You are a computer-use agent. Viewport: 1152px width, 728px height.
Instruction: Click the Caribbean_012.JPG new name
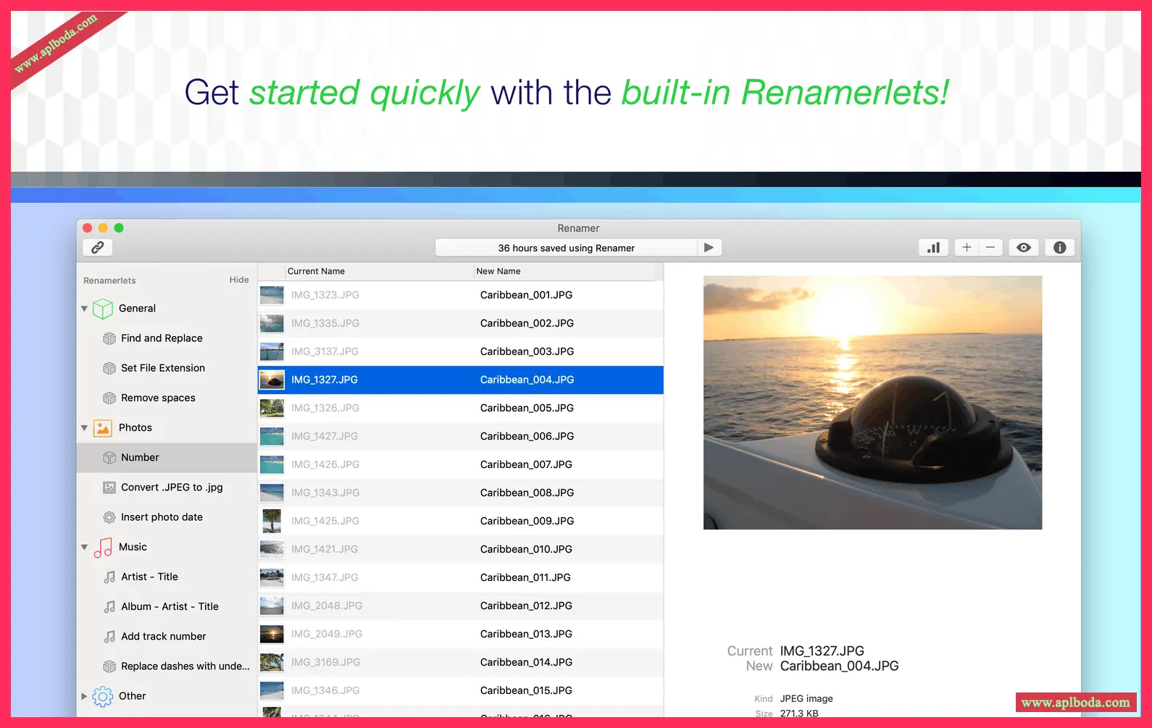(526, 606)
